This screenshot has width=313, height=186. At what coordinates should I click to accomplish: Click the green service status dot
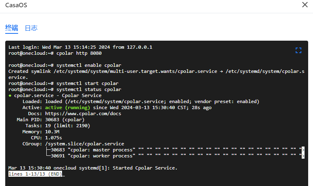pos(10,95)
